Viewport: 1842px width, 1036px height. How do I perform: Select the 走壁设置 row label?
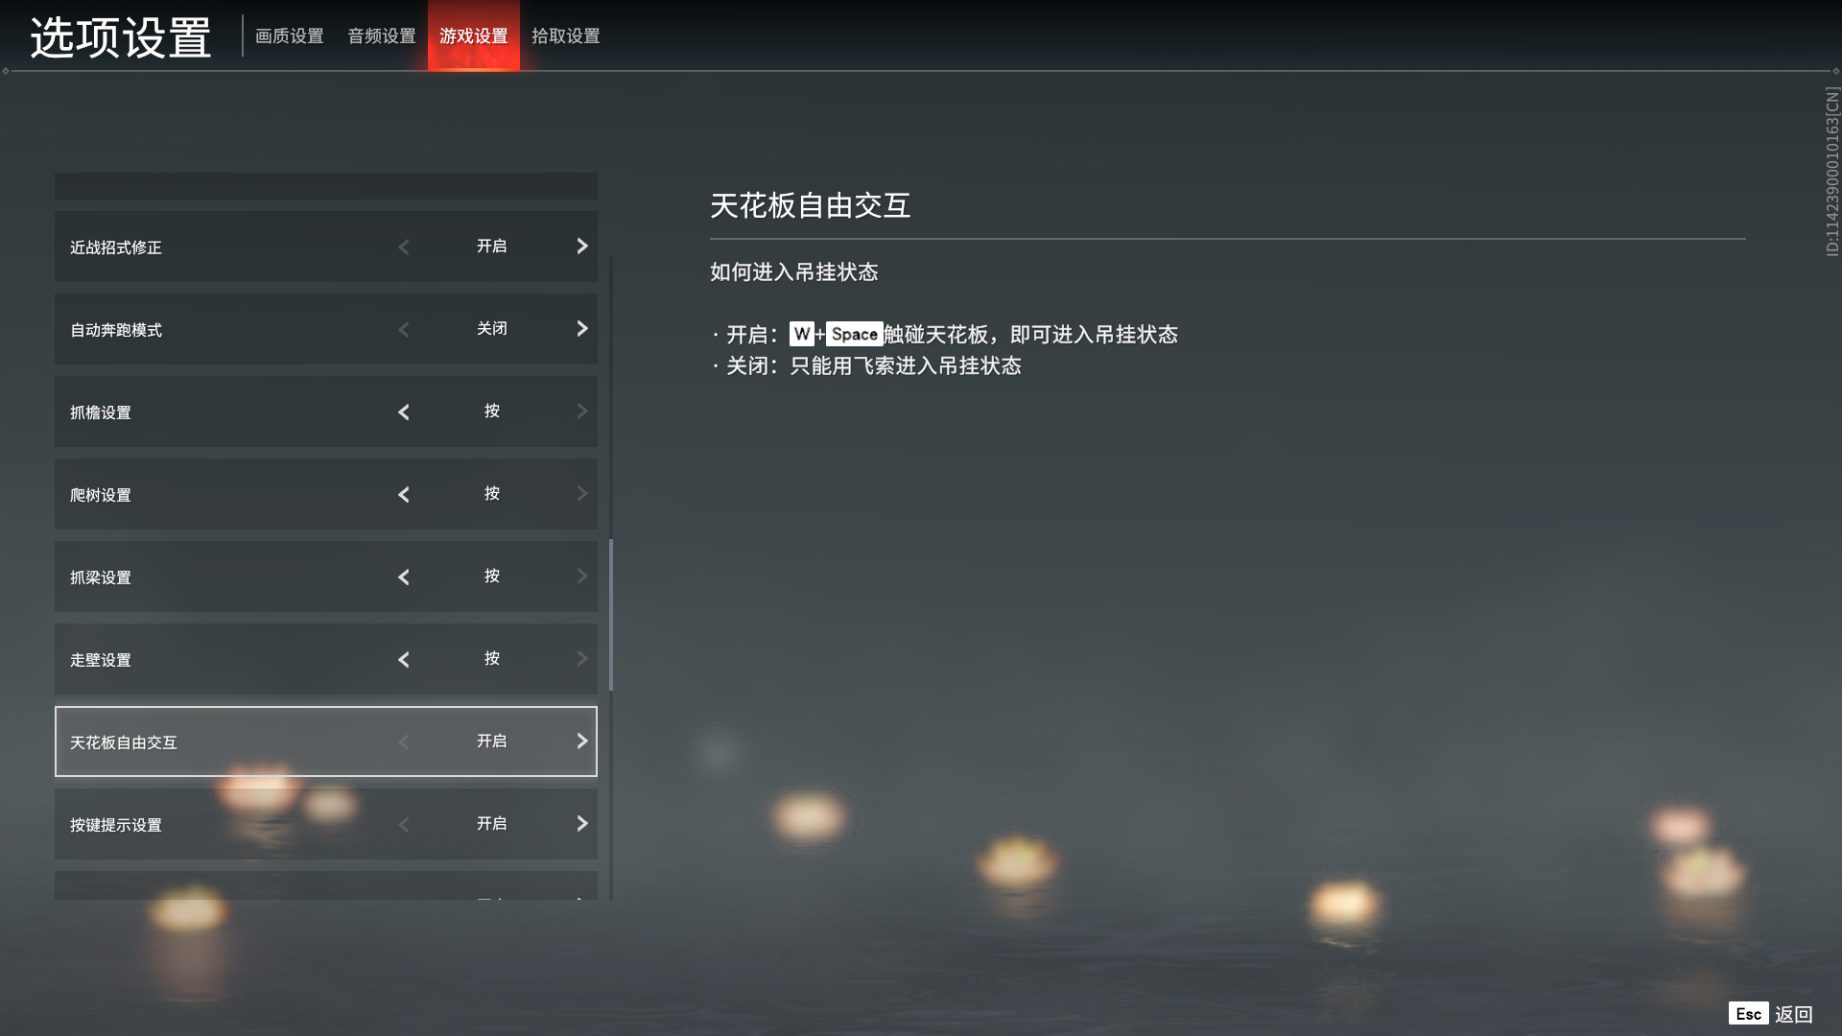tap(101, 660)
